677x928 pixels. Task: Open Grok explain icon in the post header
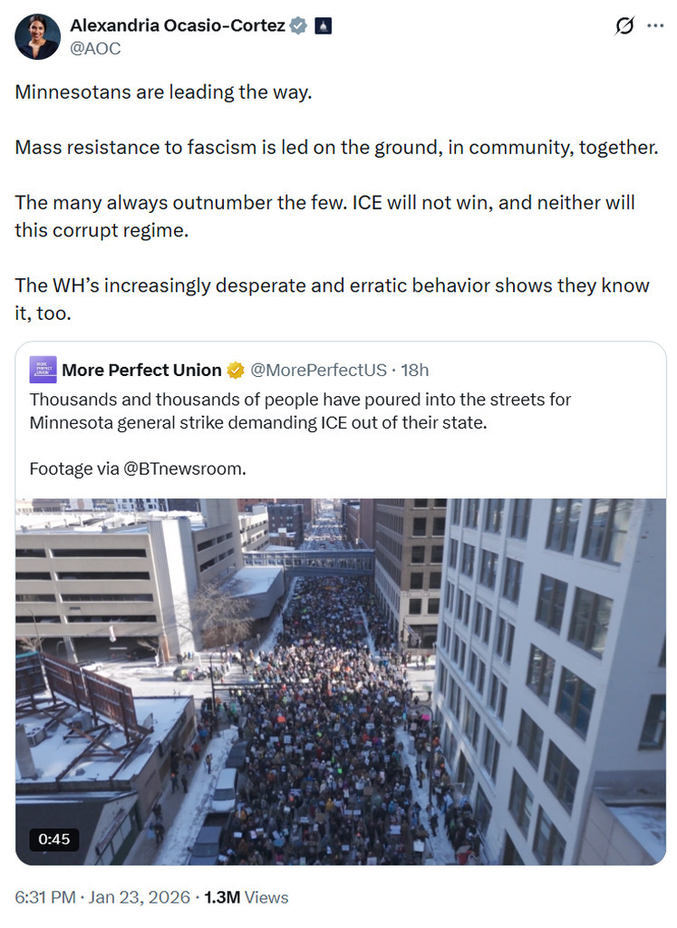coord(624,26)
